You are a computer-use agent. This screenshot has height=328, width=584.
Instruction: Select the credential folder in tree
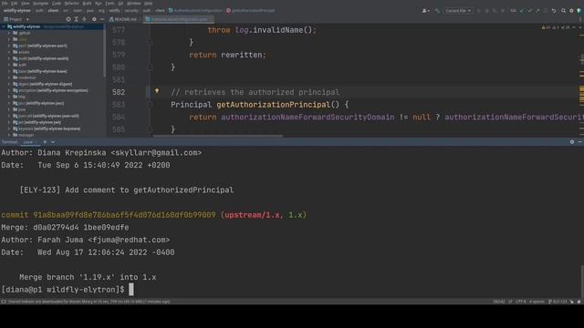[25, 77]
